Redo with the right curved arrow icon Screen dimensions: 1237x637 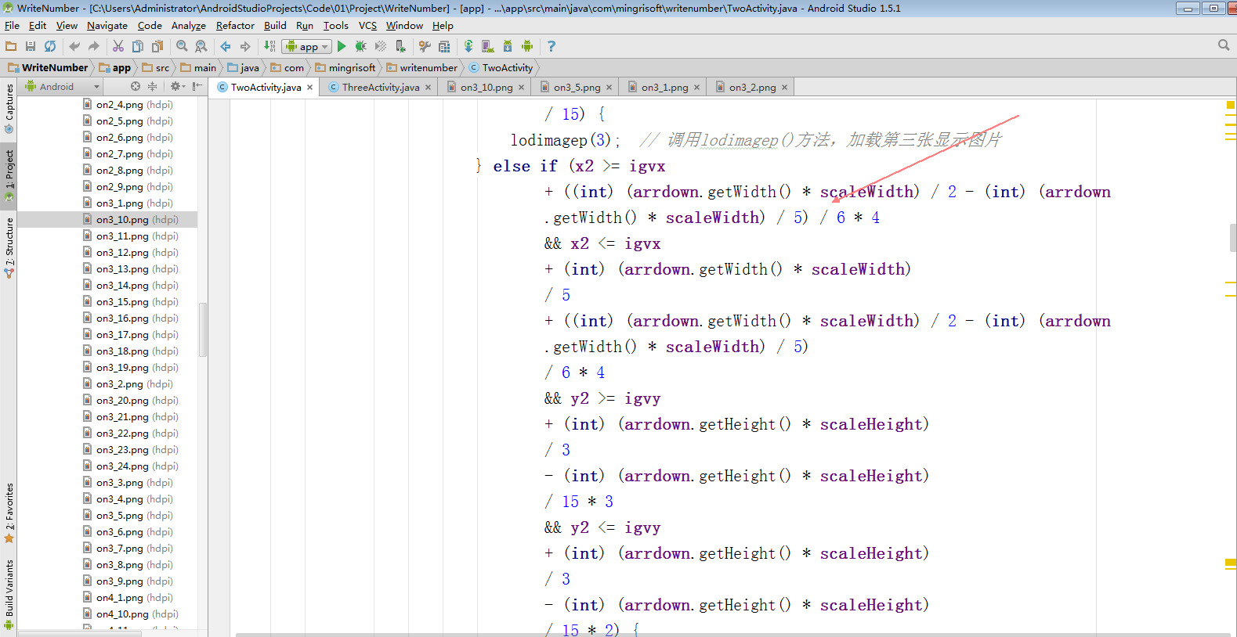(x=94, y=46)
